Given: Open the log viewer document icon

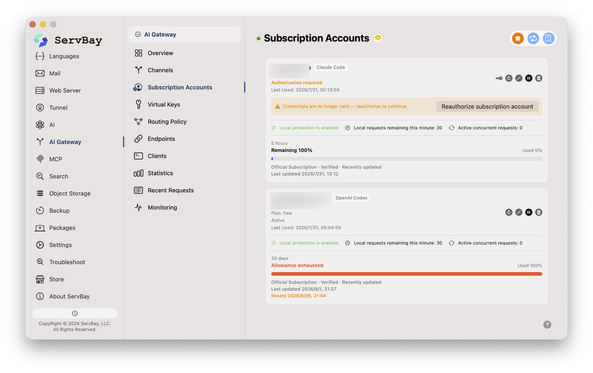Looking at the screenshot, I should point(549,38).
